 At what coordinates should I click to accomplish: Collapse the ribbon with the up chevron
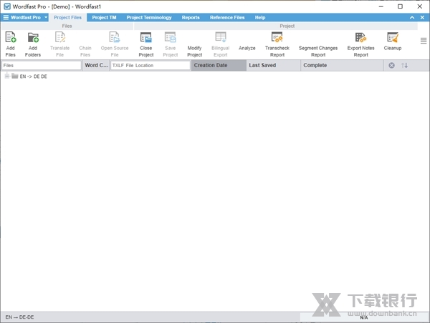[411, 17]
